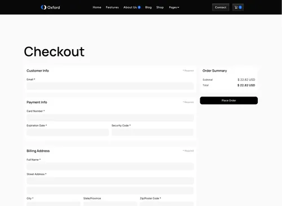282x206 pixels.
Task: Focus the City field
Action: pos(54,204)
